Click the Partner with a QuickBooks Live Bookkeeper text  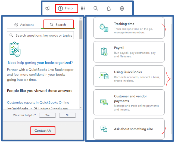tap(40, 75)
